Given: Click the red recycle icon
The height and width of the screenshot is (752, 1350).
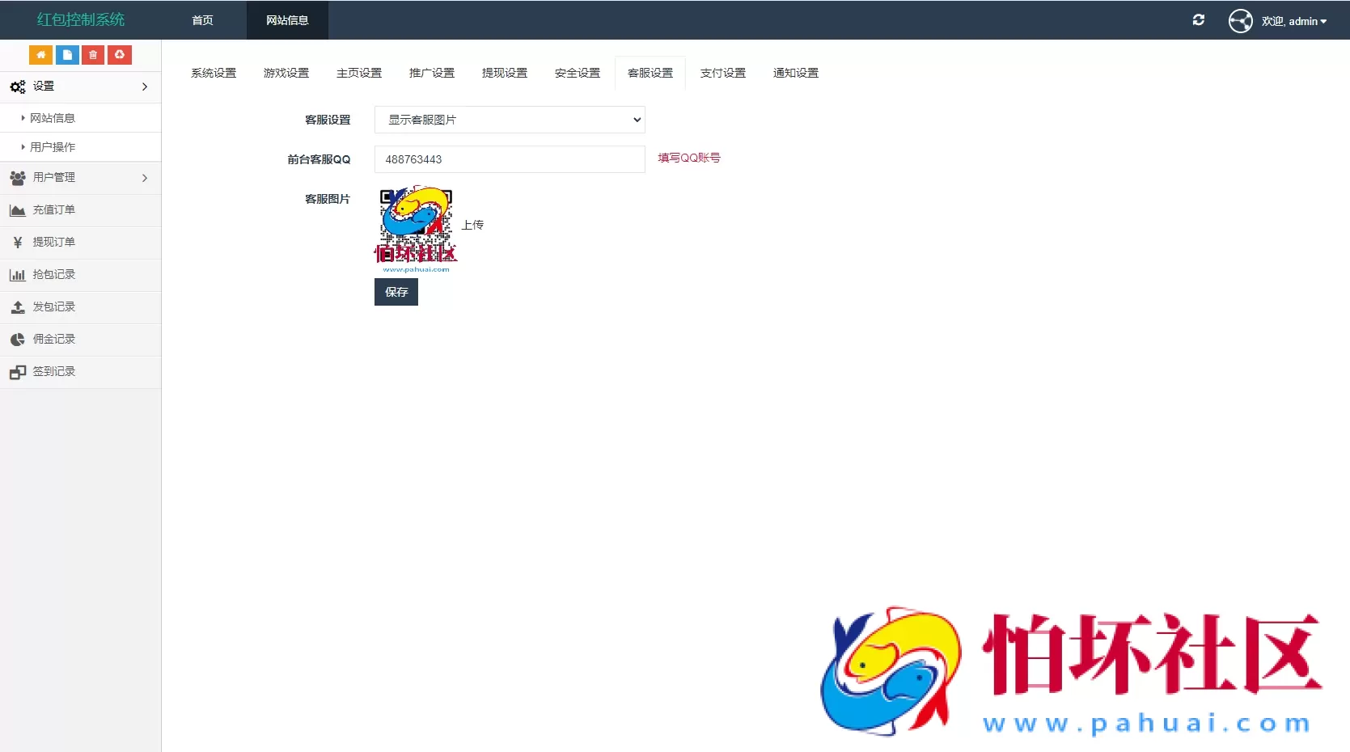Looking at the screenshot, I should (x=119, y=55).
